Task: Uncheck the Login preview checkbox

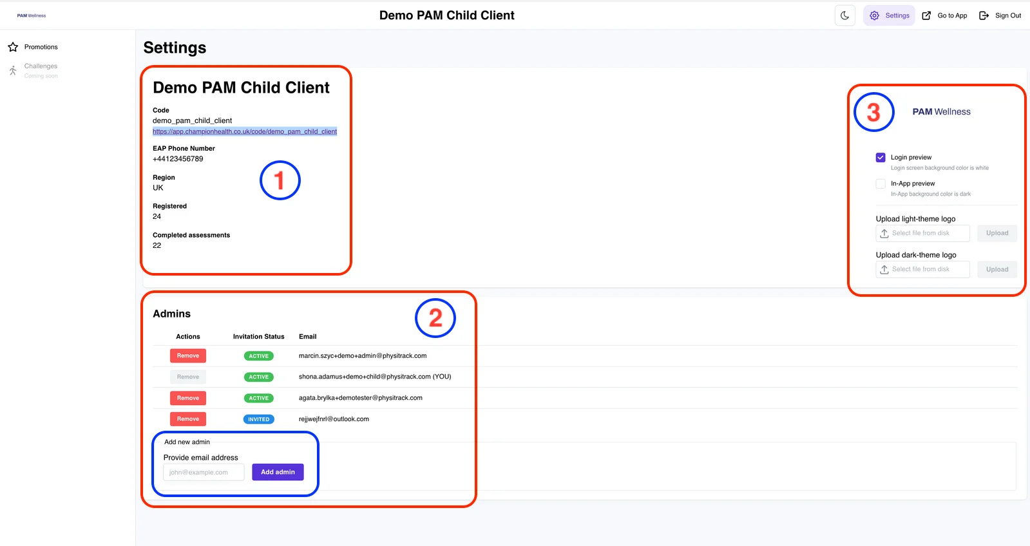Action: 881,157
